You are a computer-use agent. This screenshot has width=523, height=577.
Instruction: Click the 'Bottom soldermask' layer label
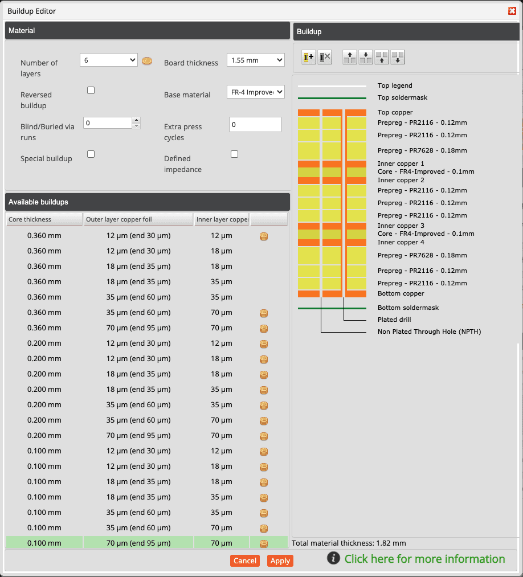[x=408, y=308]
